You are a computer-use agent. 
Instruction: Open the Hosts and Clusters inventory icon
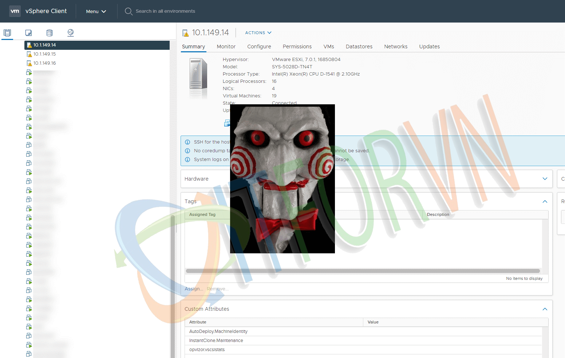(7, 33)
